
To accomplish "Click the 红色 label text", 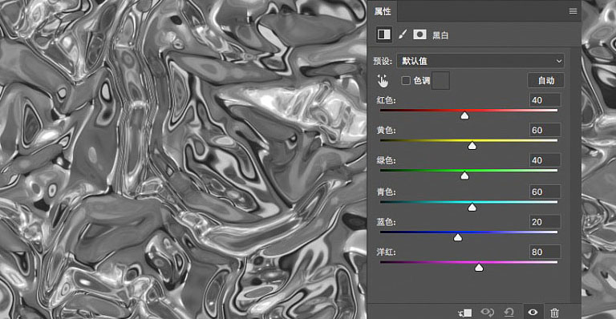I will coord(386,100).
